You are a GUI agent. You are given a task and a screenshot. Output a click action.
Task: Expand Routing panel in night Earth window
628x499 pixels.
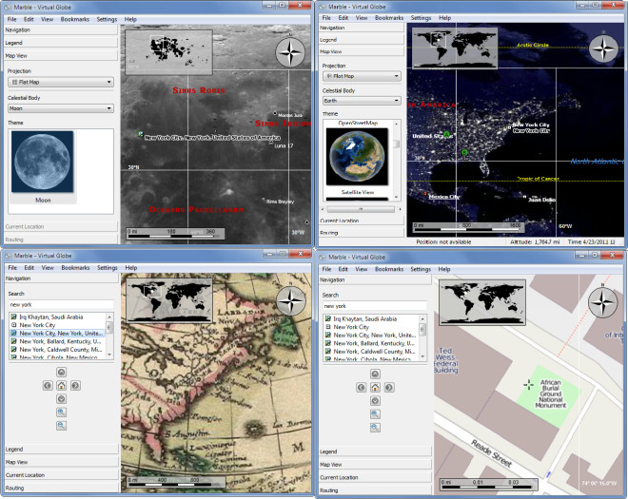pos(362,233)
